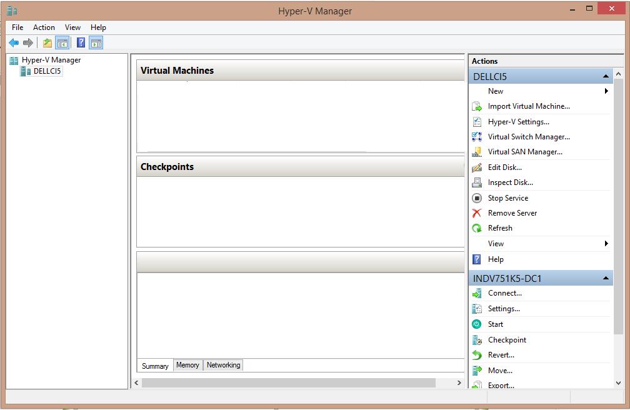This screenshot has height=410, width=630.
Task: Click the INDV751K5-DC1 header in Actions pane
Action: click(541, 278)
